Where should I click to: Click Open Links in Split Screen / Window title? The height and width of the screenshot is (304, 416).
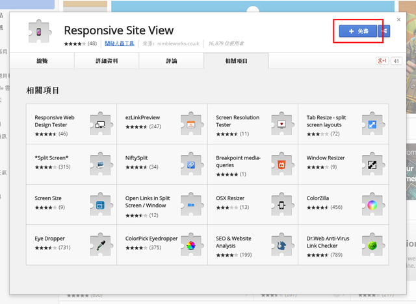point(148,202)
